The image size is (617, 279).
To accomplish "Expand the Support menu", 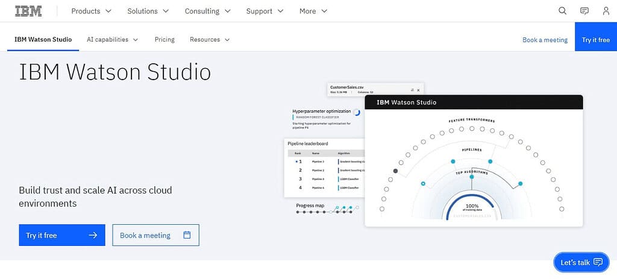I will coord(265,11).
